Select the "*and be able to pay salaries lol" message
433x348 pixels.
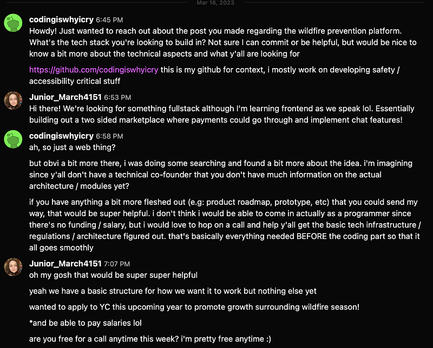[x=86, y=323]
